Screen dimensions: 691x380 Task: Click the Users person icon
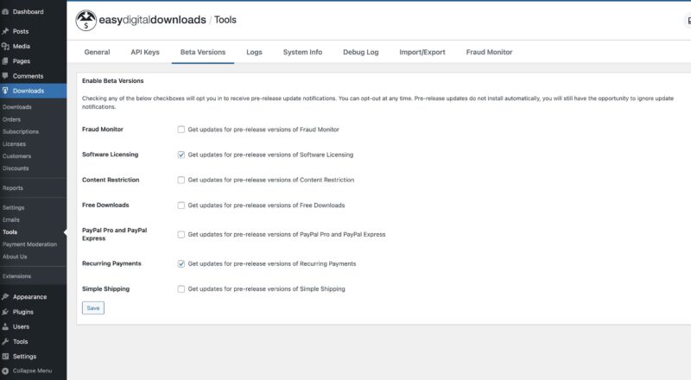[x=5, y=326]
